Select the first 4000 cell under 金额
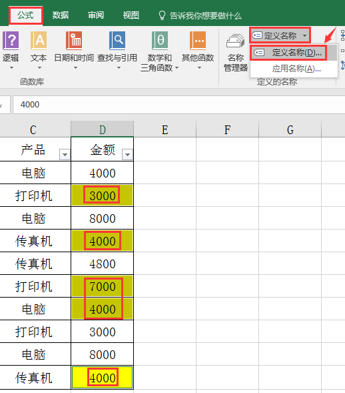Viewport: 345px width, 393px height. pos(103,173)
